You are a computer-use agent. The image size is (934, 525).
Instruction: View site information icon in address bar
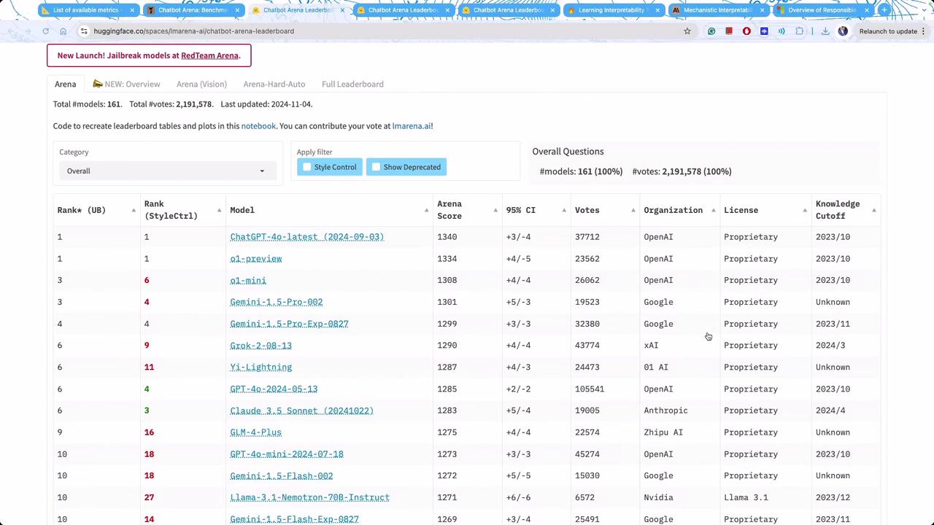coord(84,31)
